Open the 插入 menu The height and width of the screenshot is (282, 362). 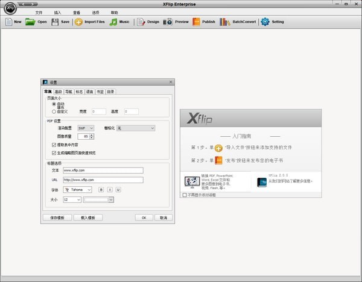[57, 13]
